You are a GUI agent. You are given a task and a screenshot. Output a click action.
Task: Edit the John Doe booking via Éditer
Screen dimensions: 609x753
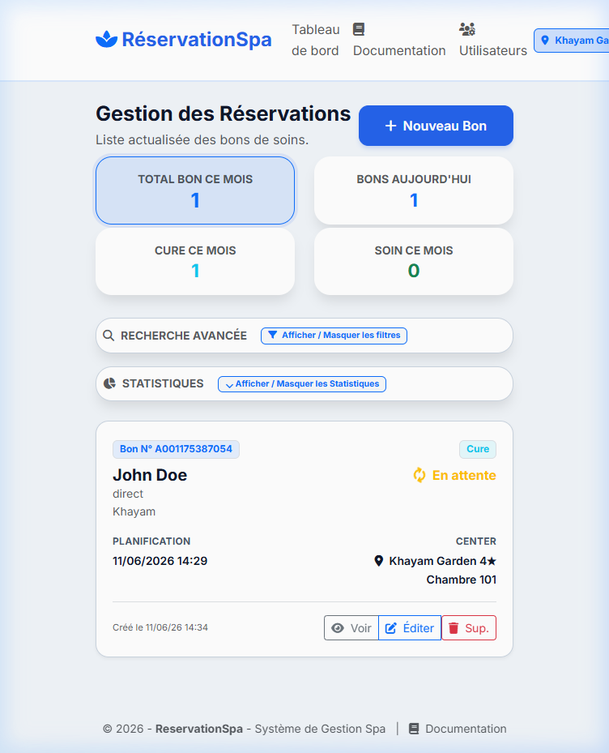[x=410, y=627]
